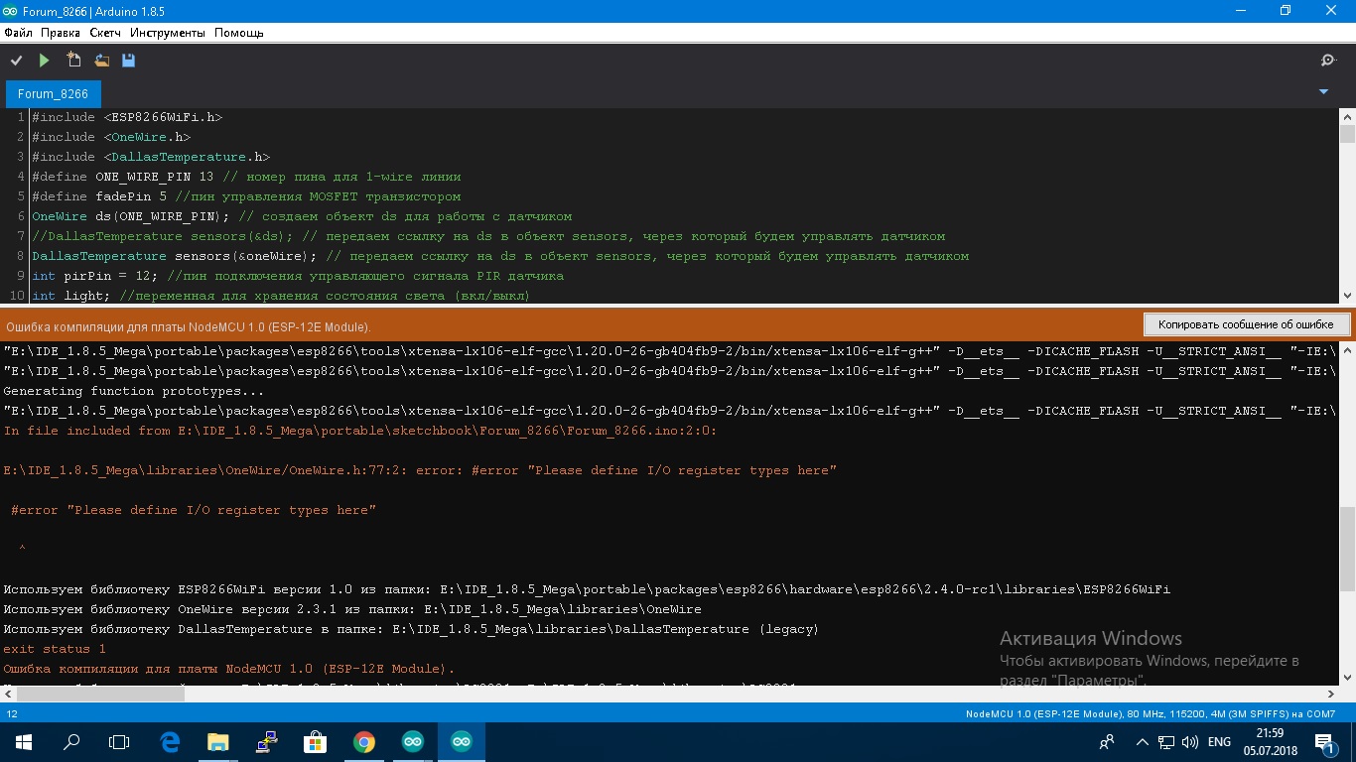Screen dimensions: 1356x762
Task: Click Копировать сообщение об ошибке button
Action: click(1246, 324)
